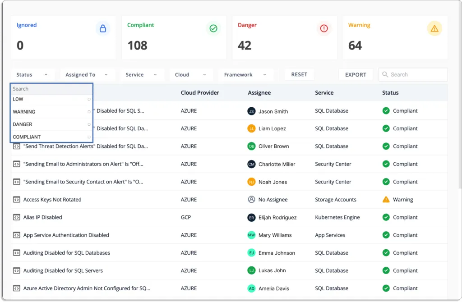Click the EXPORT button
The height and width of the screenshot is (302, 462).
356,75
